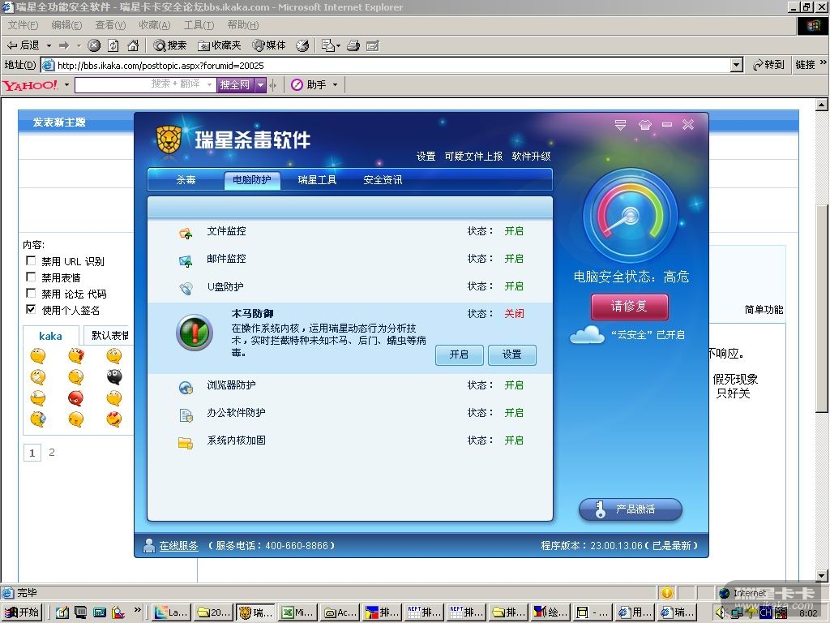Viewport: 830px width, 623px height.
Task: Open the 收藏夹 favorites toolbar button
Action: click(x=219, y=45)
